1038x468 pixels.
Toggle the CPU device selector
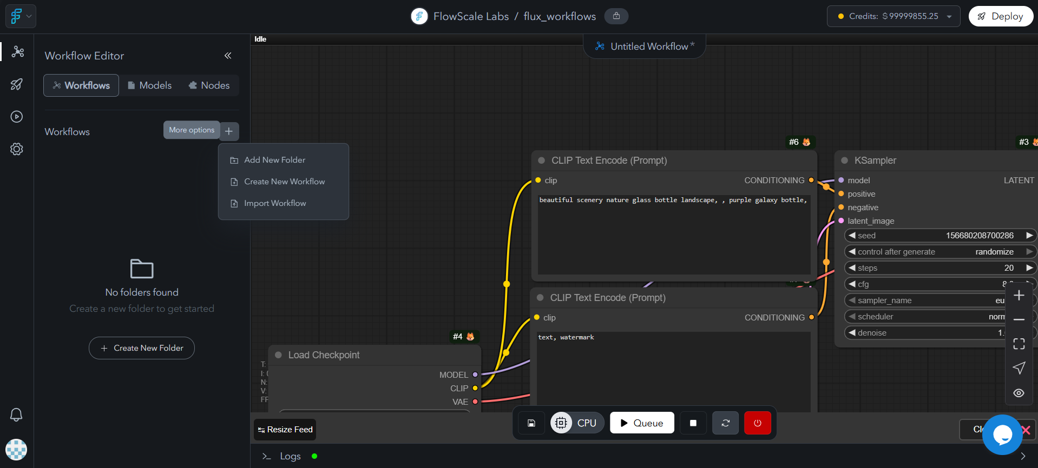(576, 423)
